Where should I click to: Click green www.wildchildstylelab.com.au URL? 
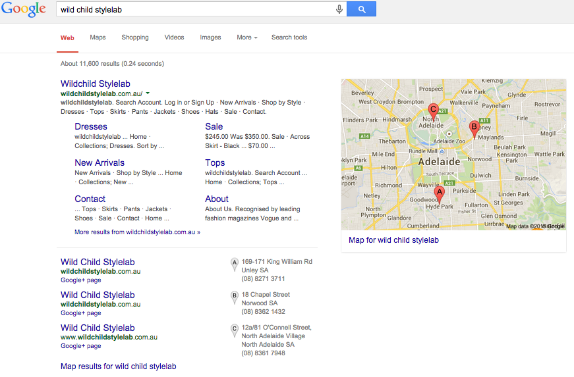point(109,337)
